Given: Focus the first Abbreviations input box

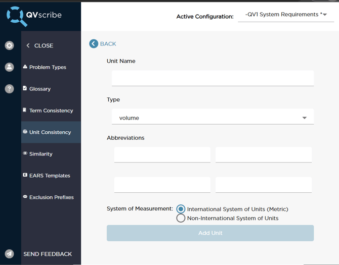Looking at the screenshot, I should 162,154.
